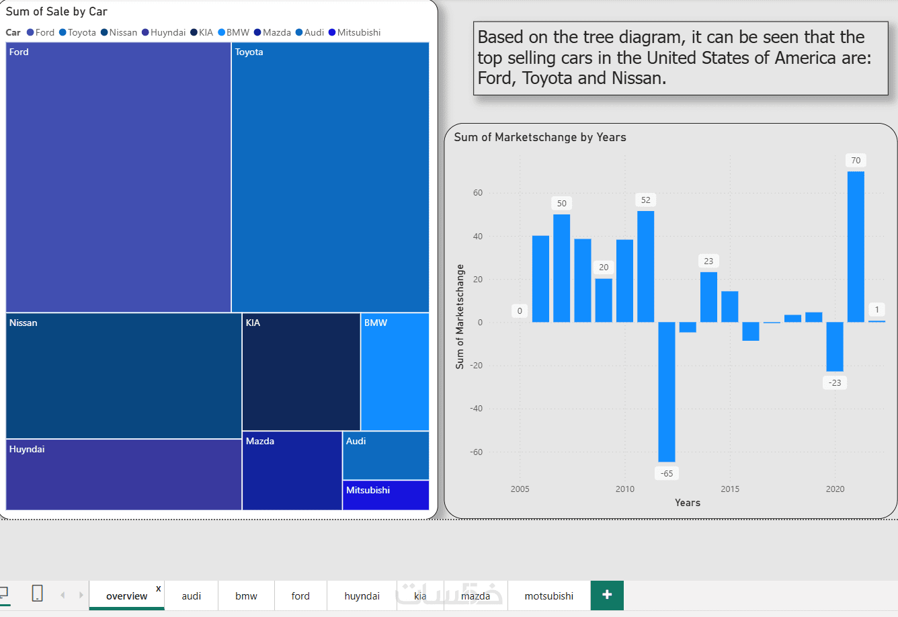Click the Huyndai treemap tile
The width and height of the screenshot is (898, 617).
click(124, 475)
